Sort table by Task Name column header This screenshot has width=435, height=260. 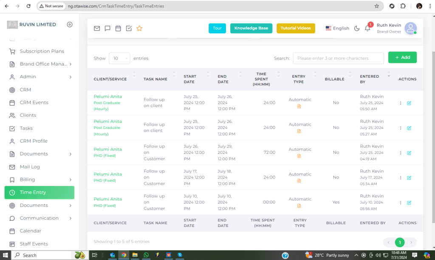click(x=155, y=79)
